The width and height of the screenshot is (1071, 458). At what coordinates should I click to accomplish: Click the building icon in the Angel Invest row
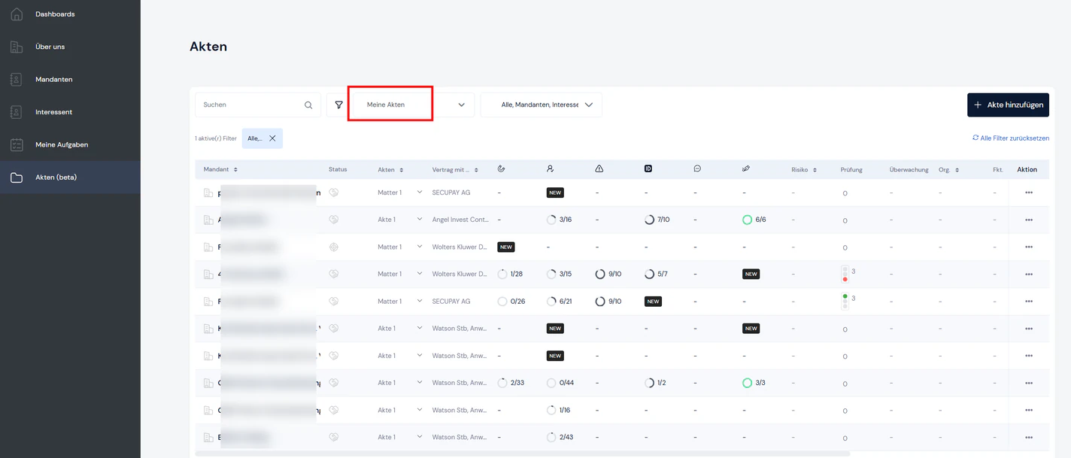tap(208, 220)
